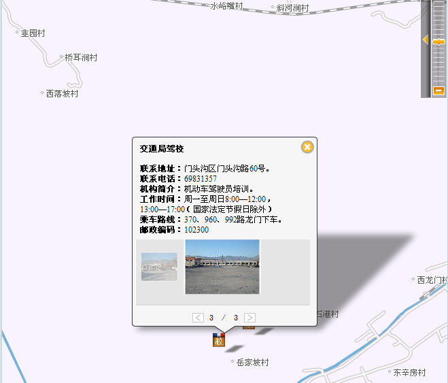This screenshot has width=448, height=383.
Task: Click postal code 102300
Action: (x=196, y=230)
